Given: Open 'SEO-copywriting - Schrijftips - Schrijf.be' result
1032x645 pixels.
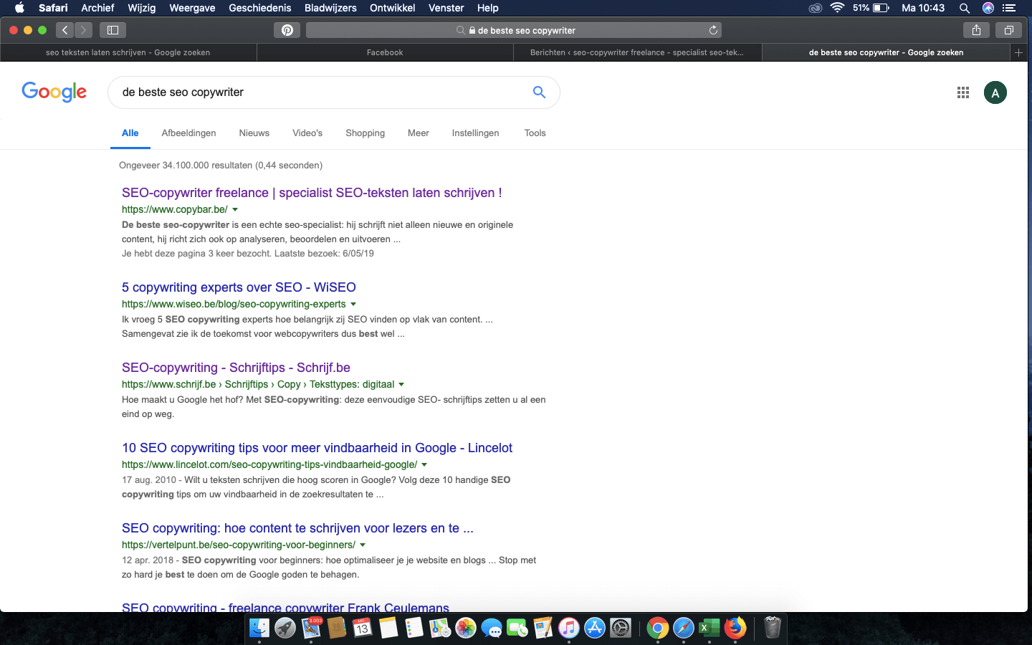Looking at the screenshot, I should coord(236,368).
